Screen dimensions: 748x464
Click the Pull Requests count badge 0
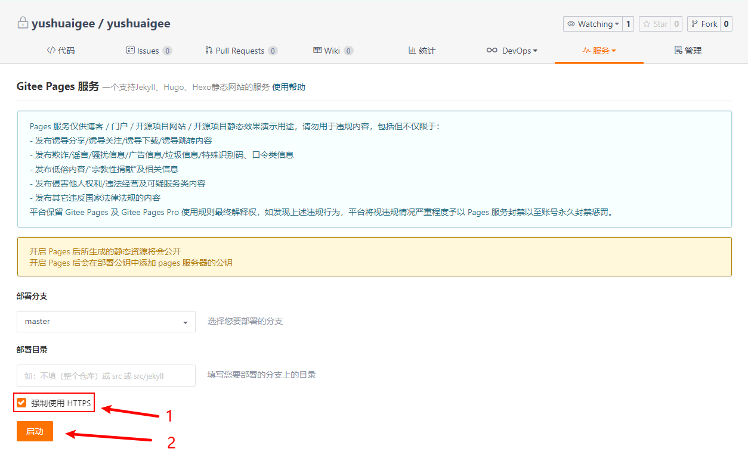point(273,51)
